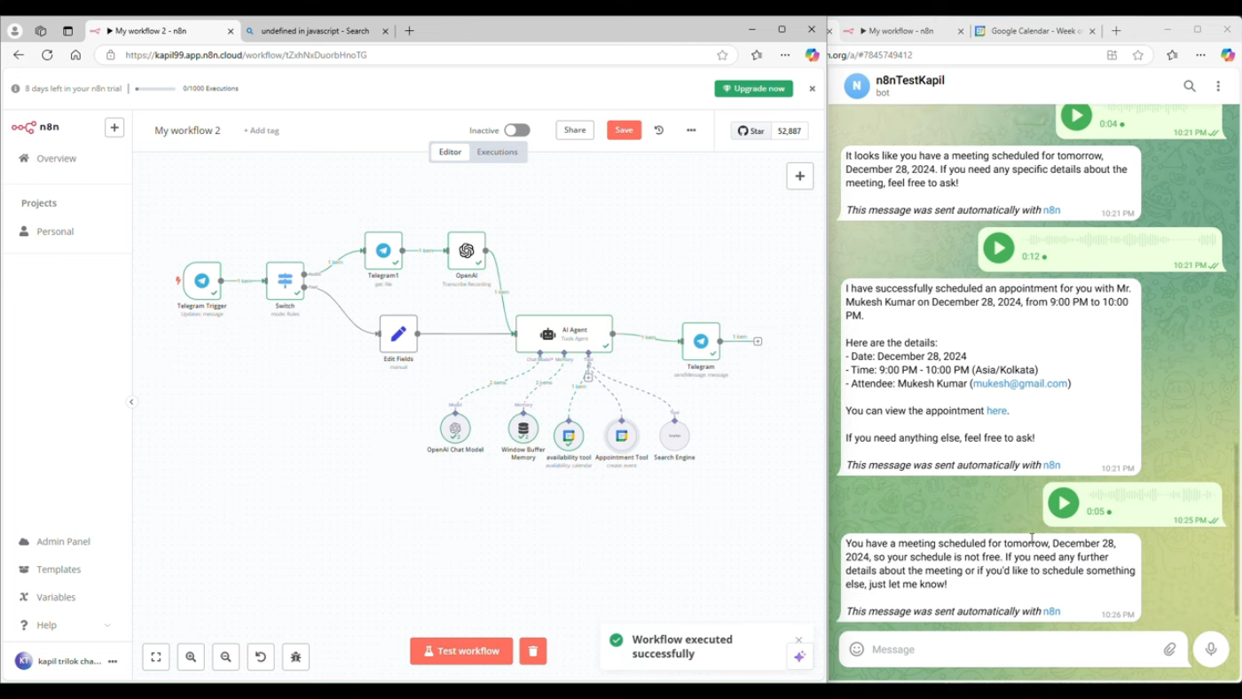Select the Appointment Tool node
Viewport: 1242px width, 699px height.
click(622, 436)
